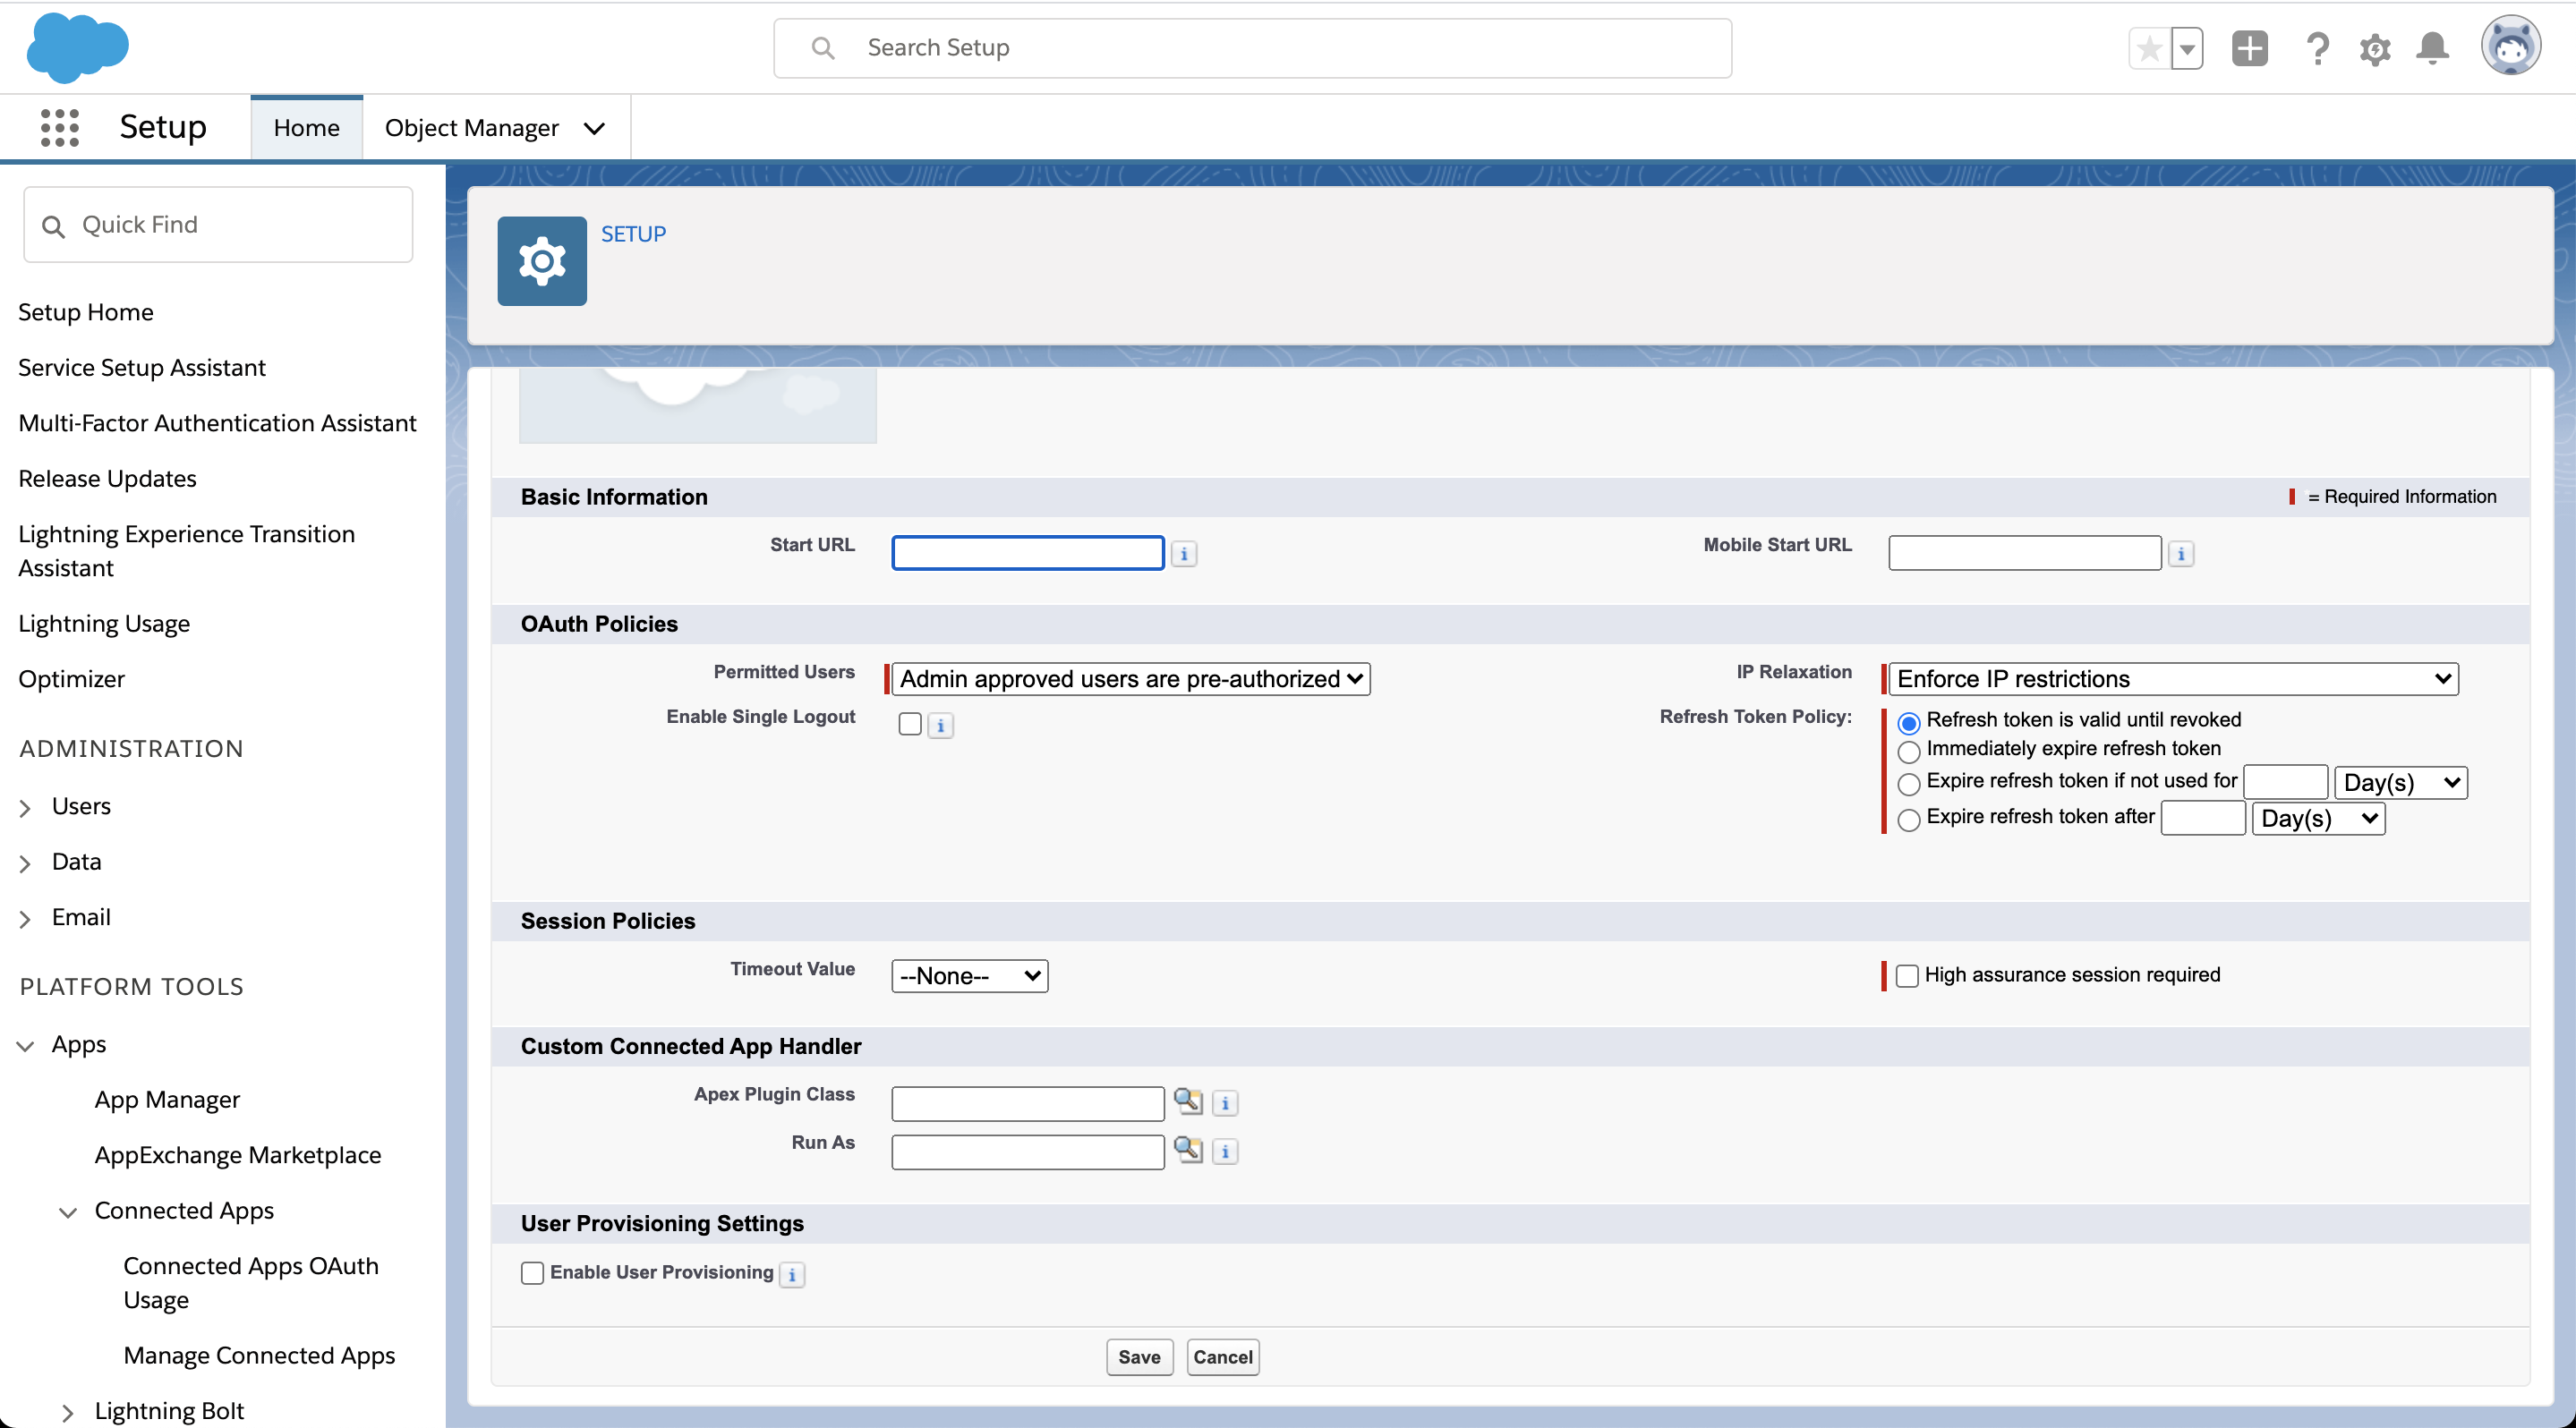Click the Quick Find magnifier icon

coord(54,225)
